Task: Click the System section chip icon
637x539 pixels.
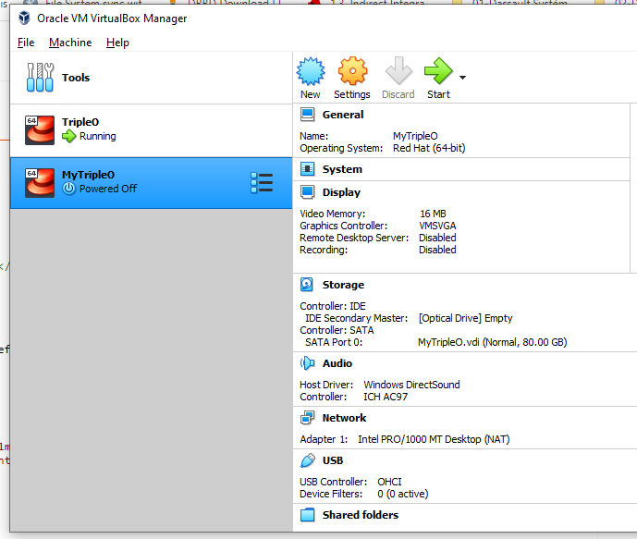Action: click(307, 169)
